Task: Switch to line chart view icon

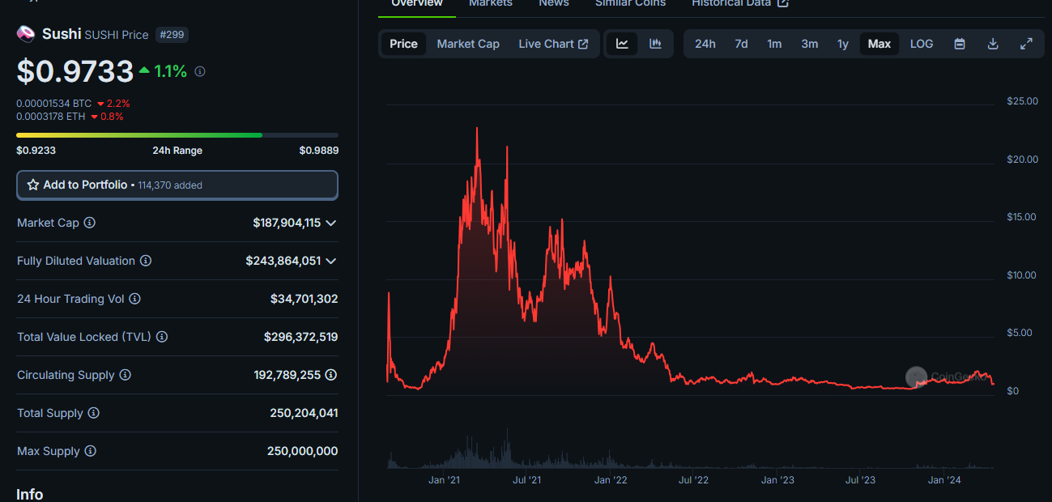Action: coord(622,44)
